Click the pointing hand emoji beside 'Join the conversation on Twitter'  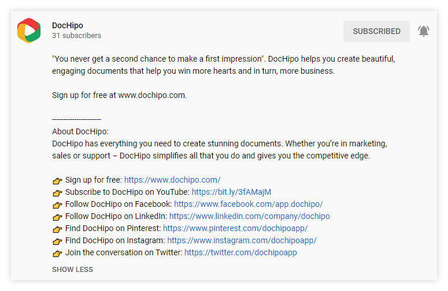point(57,254)
